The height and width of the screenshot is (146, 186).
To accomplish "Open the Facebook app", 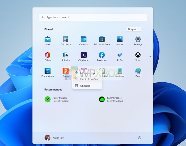I will pyautogui.click(x=102, y=57).
